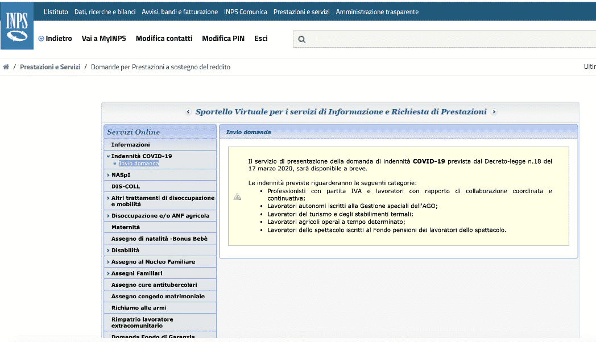Select DIS-COLL item
Image resolution: width=596 pixels, height=342 pixels.
160,186
